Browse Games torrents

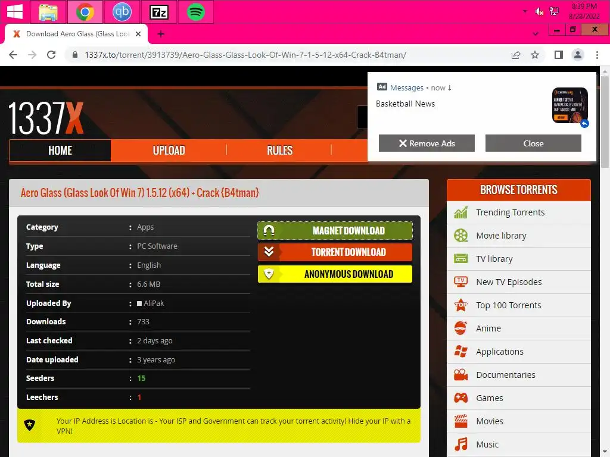click(490, 398)
